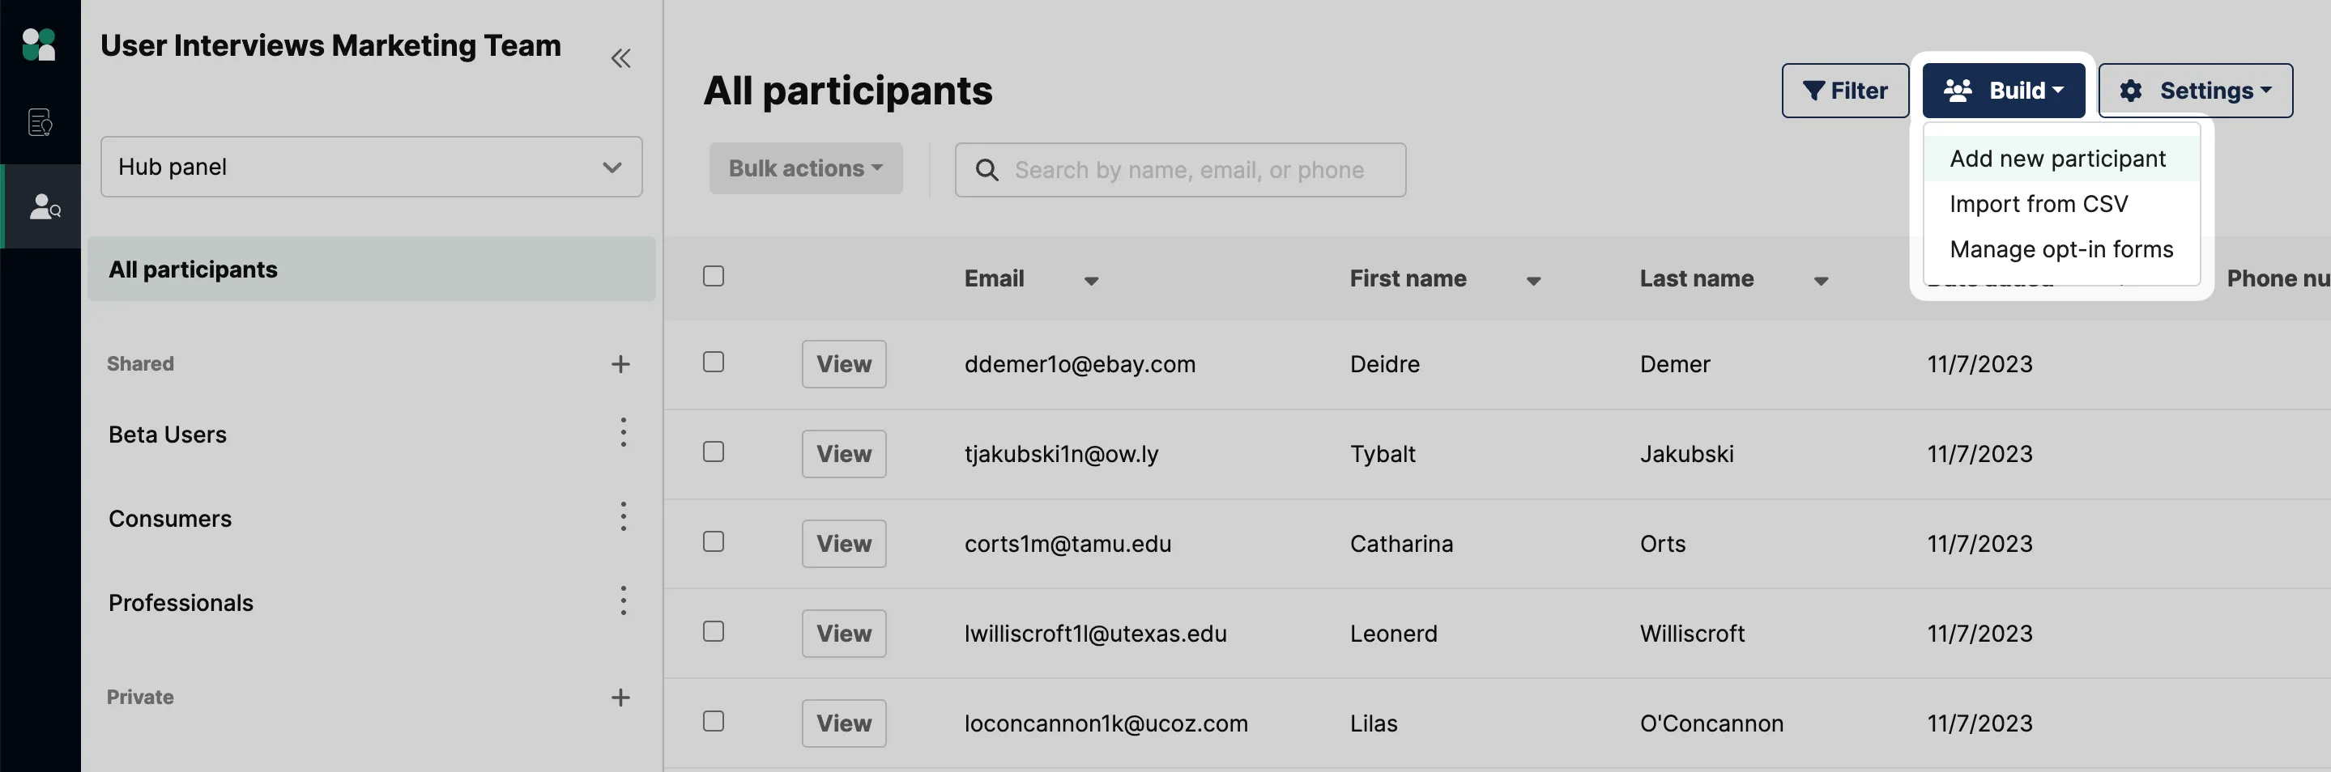Viewport: 2331px width, 772px height.
Task: Select Add new participant from the Build menu
Action: (x=2058, y=157)
